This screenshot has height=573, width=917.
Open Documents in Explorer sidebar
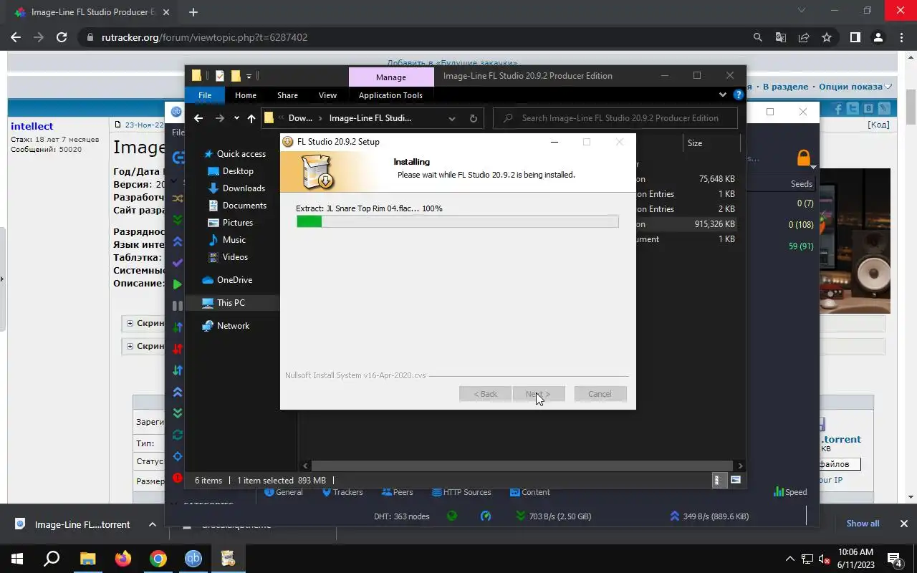coord(244,206)
